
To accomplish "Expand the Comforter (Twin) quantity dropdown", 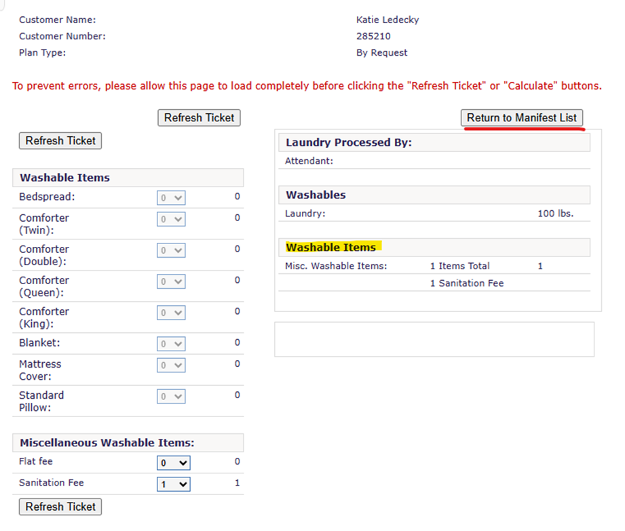I will point(171,219).
